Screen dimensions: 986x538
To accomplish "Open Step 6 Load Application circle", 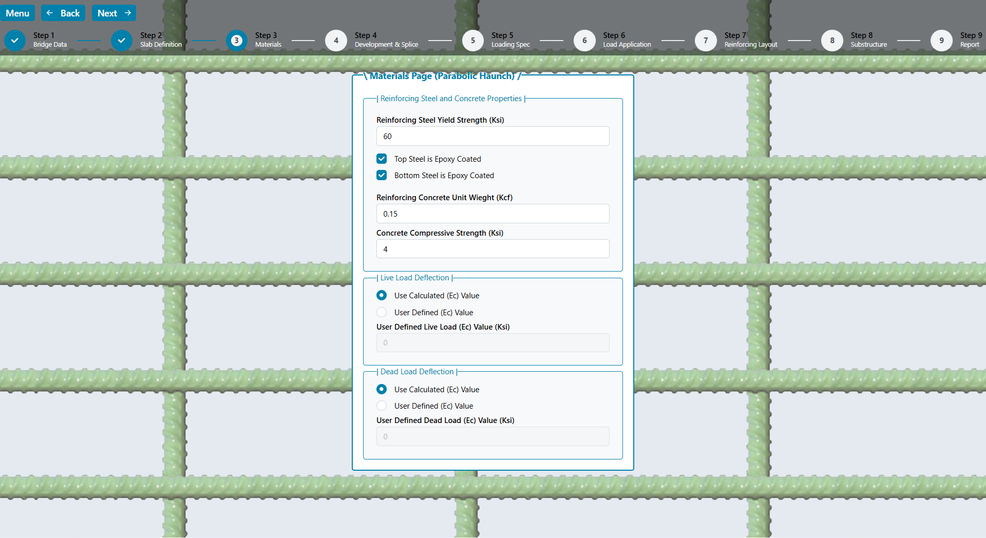I will click(584, 41).
